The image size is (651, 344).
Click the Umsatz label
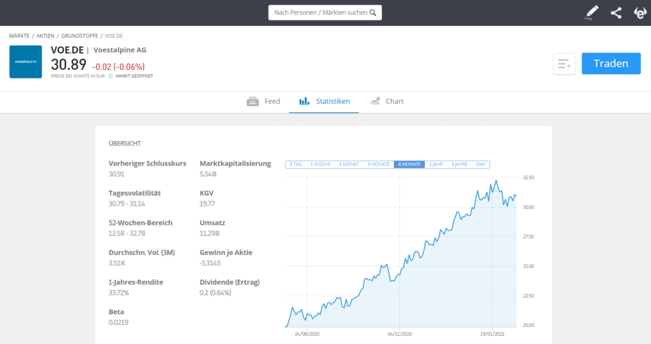tap(212, 223)
